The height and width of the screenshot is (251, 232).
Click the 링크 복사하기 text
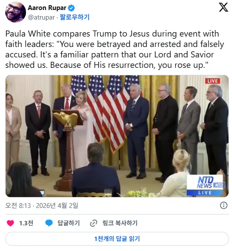click(120, 223)
